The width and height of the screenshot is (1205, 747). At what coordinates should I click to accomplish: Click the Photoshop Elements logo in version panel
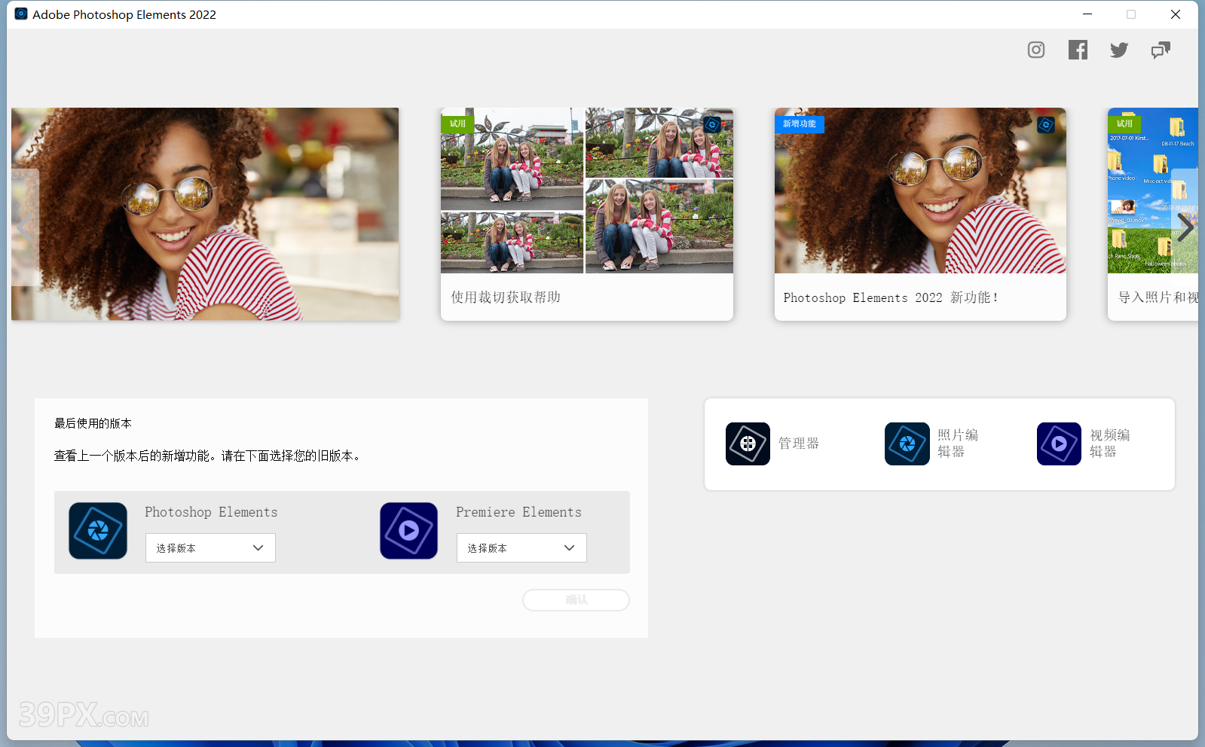[x=98, y=531]
